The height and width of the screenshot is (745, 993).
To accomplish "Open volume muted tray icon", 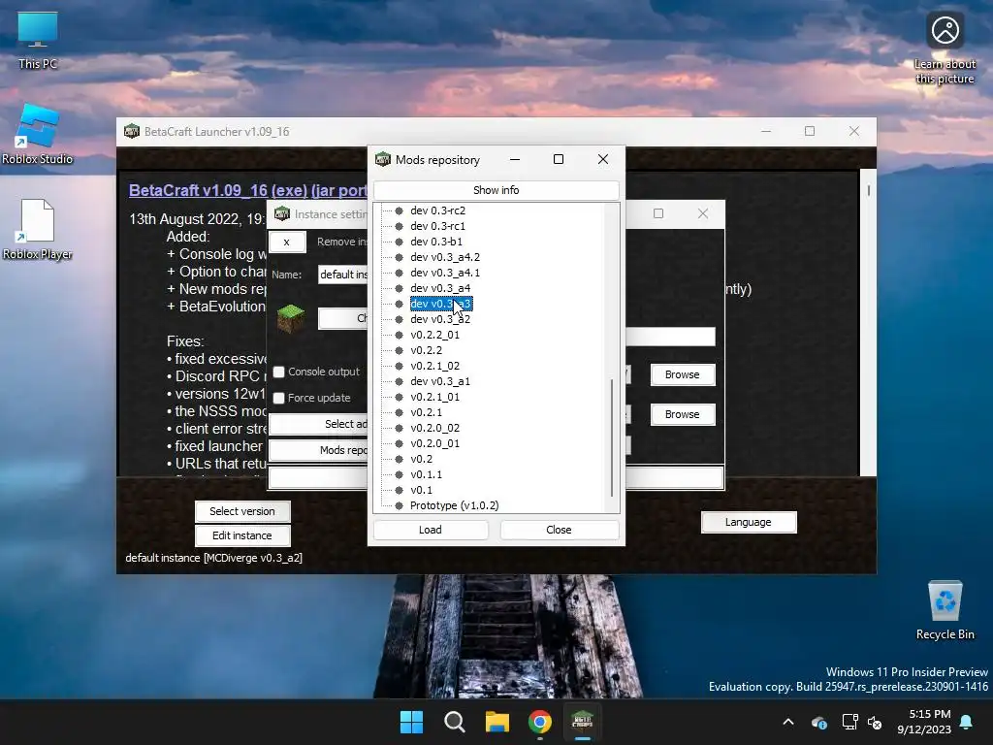I will (875, 722).
